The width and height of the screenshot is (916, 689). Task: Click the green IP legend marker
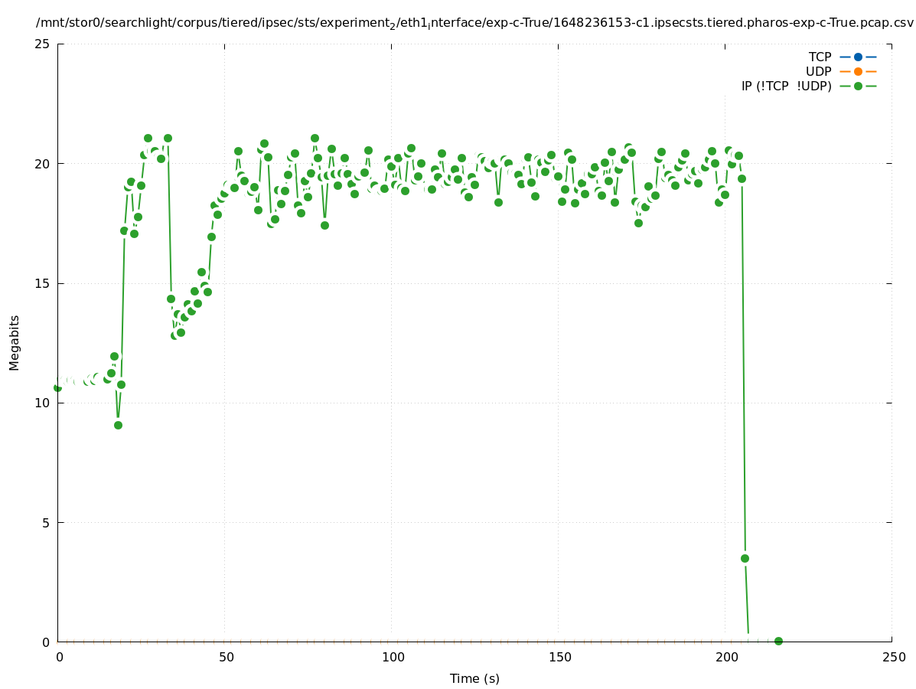pos(858,86)
